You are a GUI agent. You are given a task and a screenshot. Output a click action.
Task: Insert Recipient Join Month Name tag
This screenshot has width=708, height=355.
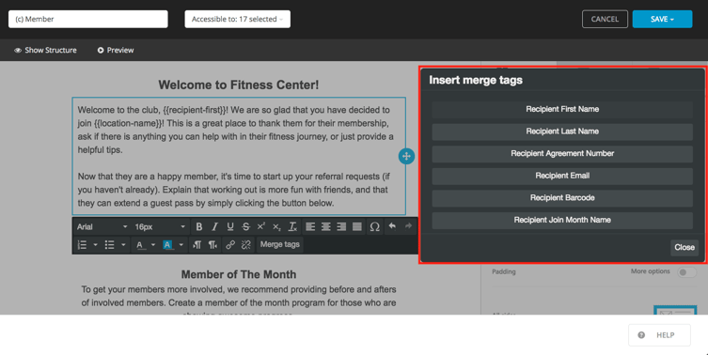click(x=562, y=220)
